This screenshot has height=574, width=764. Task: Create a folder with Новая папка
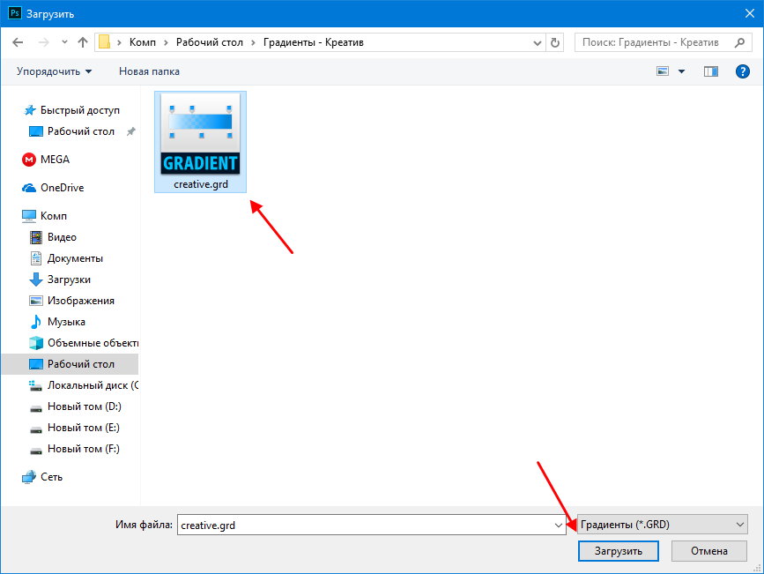click(149, 71)
